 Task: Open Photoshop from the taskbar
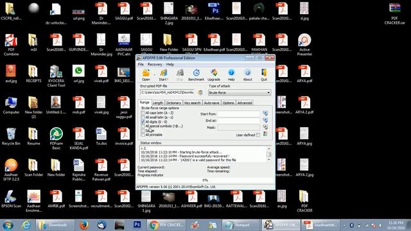tap(137, 225)
